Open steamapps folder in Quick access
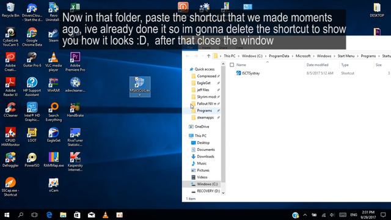The height and width of the screenshot is (220, 391). pyautogui.click(x=205, y=117)
